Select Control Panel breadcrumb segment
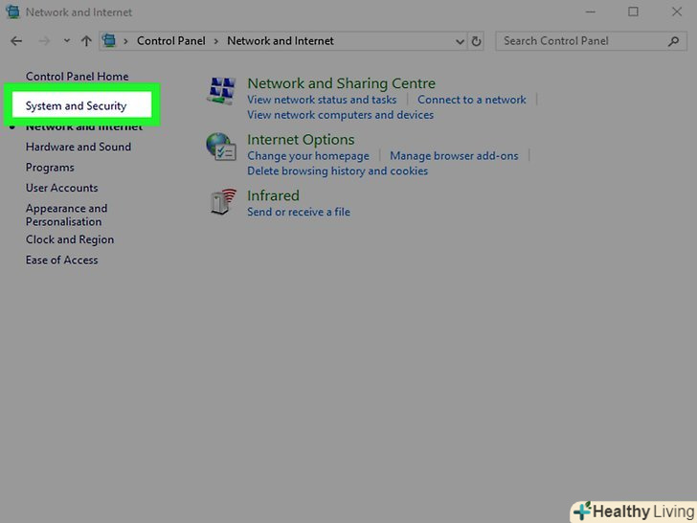 coord(171,41)
